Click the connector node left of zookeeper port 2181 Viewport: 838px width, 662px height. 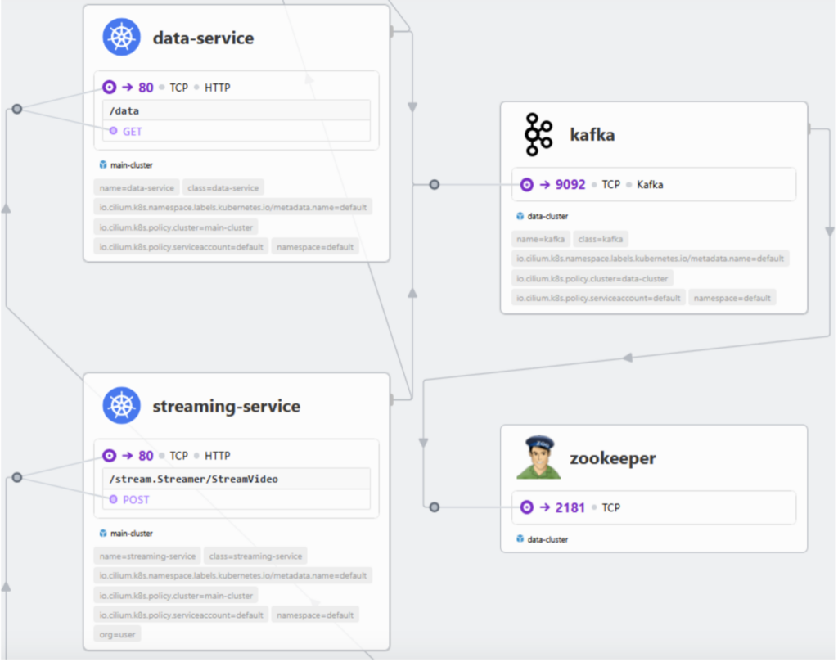pyautogui.click(x=435, y=507)
